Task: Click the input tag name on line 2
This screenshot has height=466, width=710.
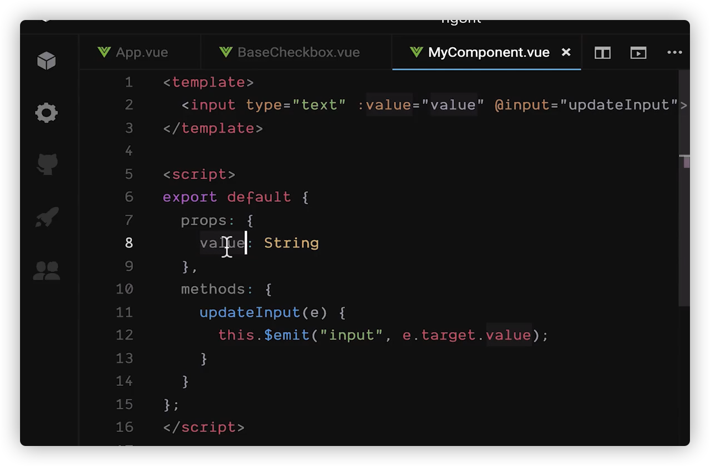Action: 213,105
